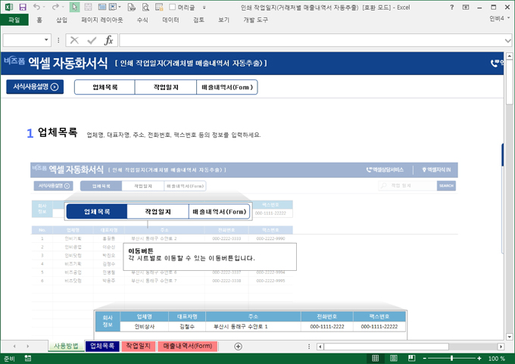Open the customize quick access toolbar dropdown
The image size is (515, 364).
204,8
